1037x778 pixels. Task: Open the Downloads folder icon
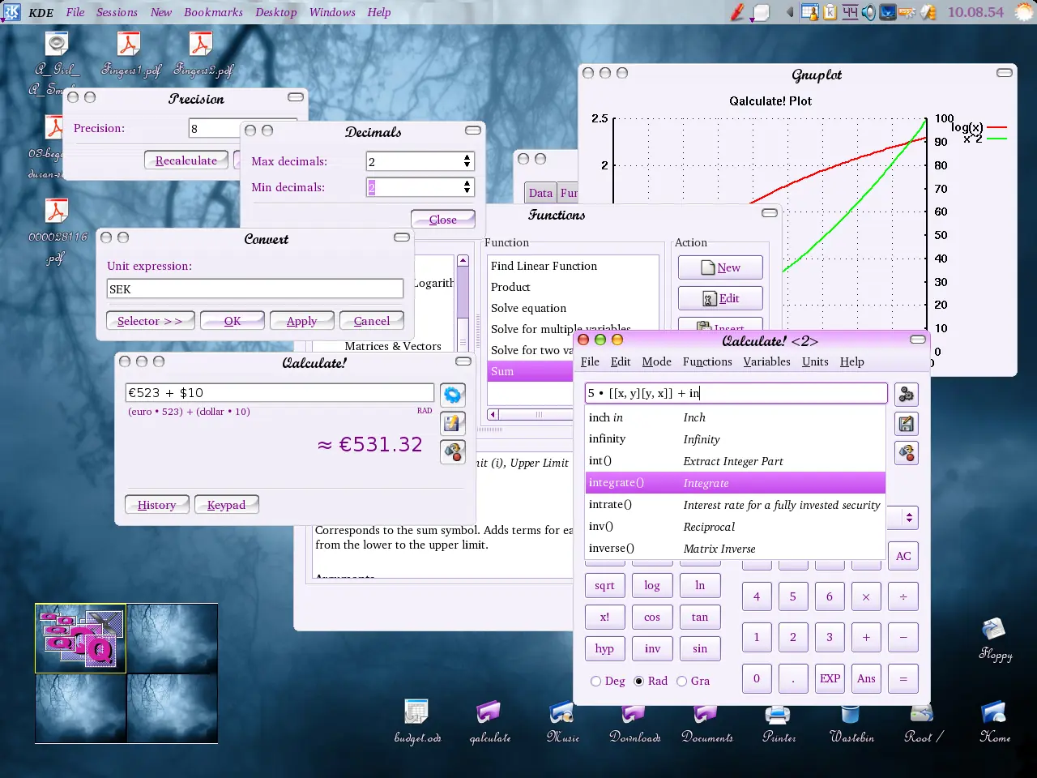point(634,720)
